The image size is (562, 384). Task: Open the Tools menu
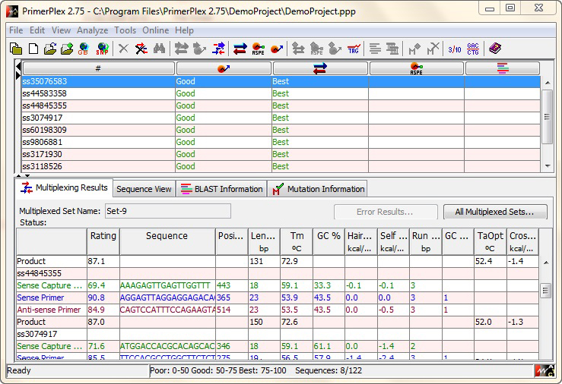point(125,30)
